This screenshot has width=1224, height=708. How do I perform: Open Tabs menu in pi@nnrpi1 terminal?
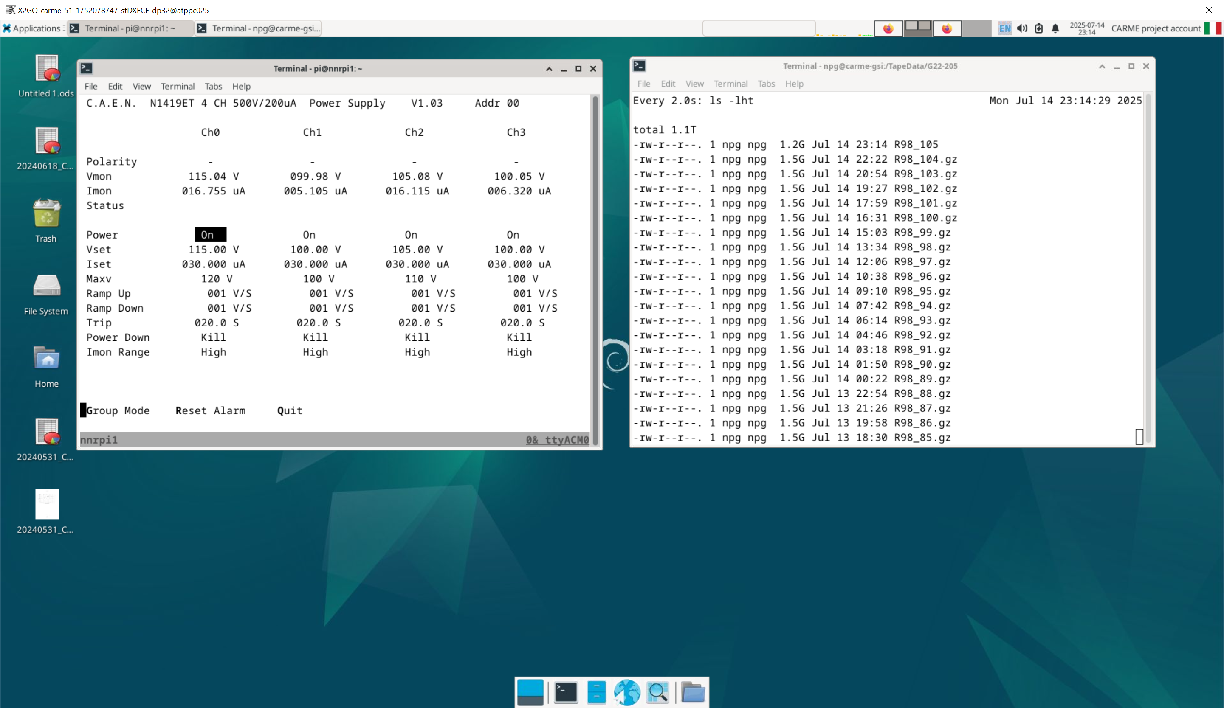coord(213,86)
